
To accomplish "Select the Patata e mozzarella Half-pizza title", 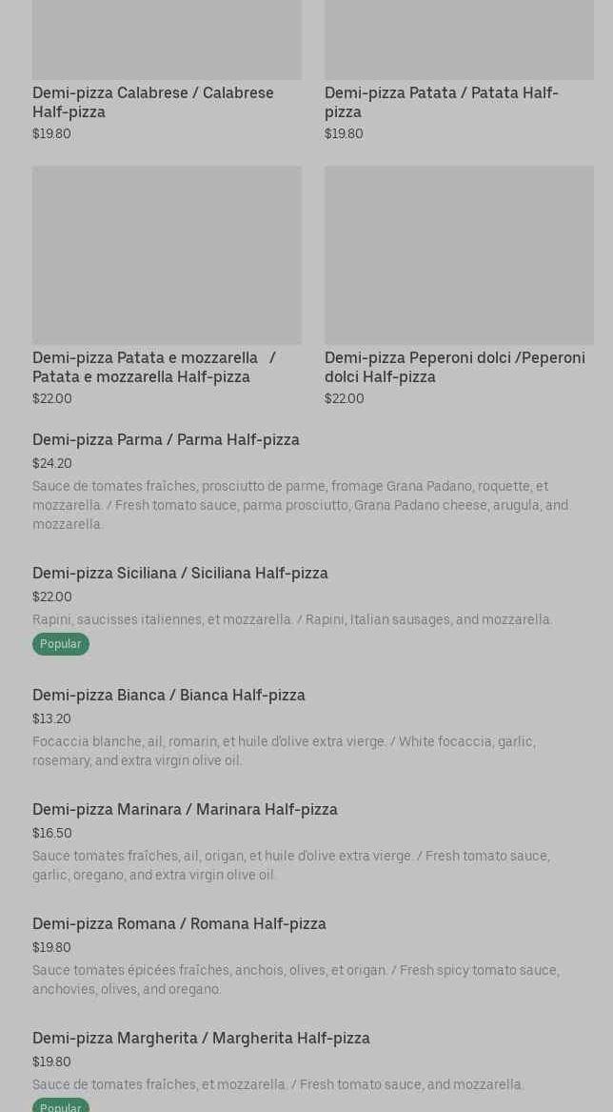I will (x=154, y=367).
